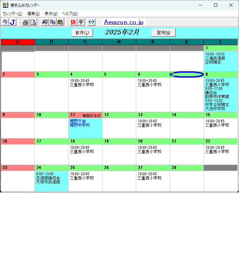Image resolution: width=239 pixels, height=260 pixels.
Task: Go to previous month with 前月 button
Action: point(82,32)
